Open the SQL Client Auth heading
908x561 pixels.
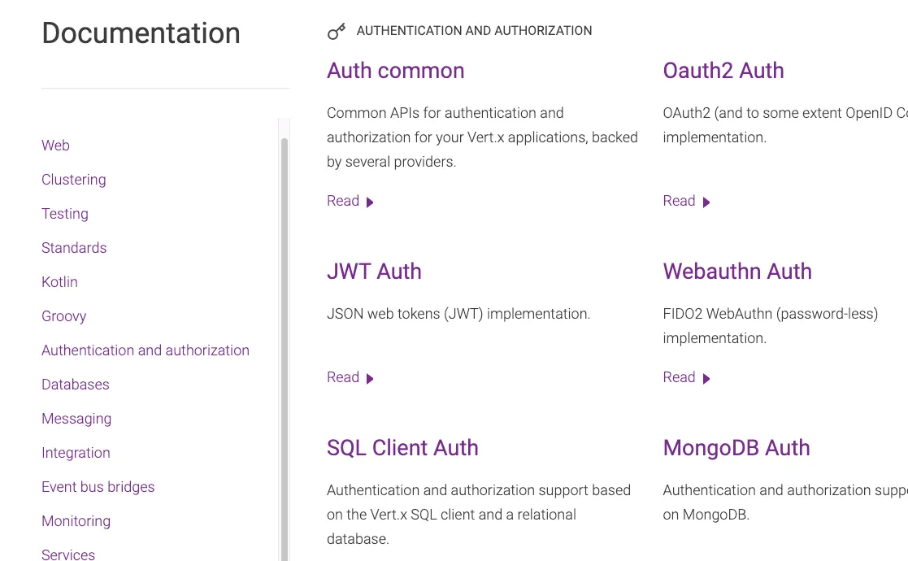(402, 448)
